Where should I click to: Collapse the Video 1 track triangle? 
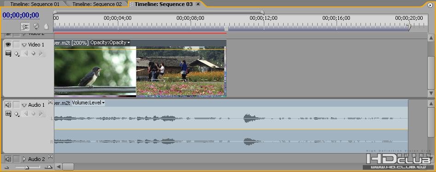click(24, 45)
